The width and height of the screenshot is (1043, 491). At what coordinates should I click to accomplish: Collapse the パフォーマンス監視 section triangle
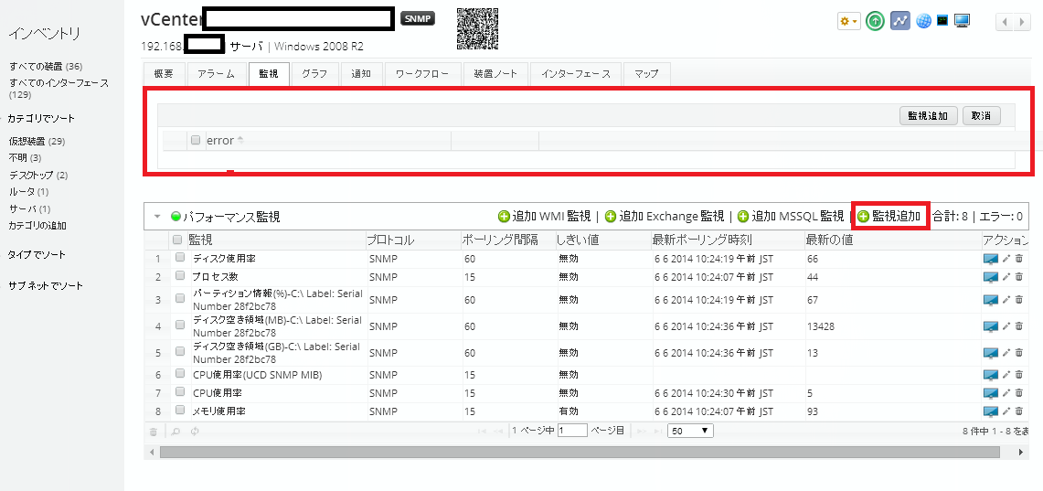[x=157, y=216]
